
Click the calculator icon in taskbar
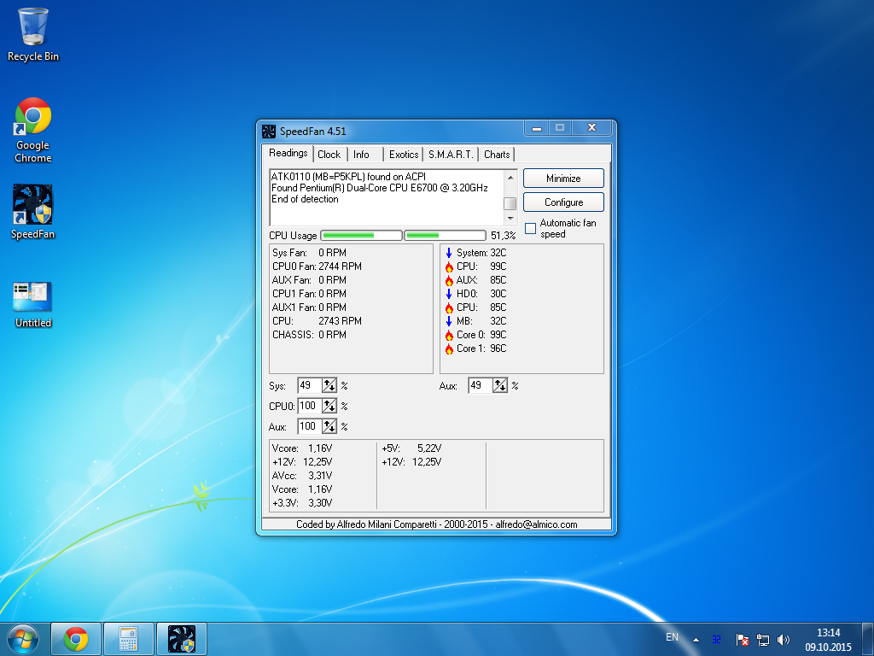(x=129, y=639)
